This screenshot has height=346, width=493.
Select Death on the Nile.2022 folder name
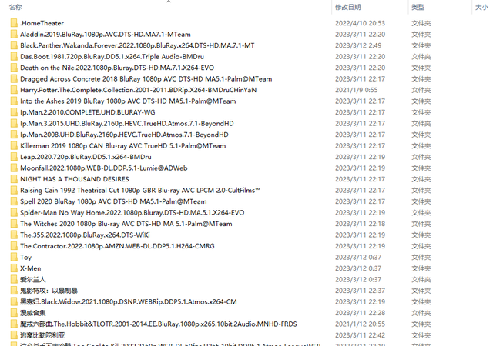point(117,68)
